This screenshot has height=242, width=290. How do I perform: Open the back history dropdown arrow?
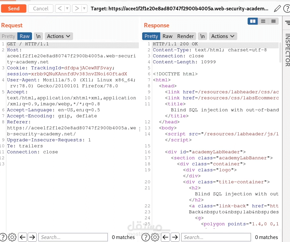(67, 8)
